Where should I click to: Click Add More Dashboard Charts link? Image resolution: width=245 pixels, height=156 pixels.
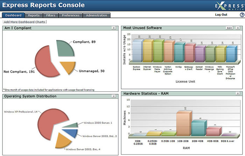(x=24, y=22)
